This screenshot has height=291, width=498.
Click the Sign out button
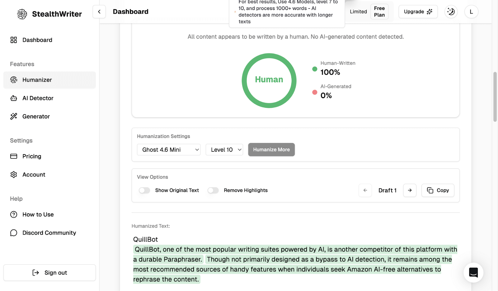pyautogui.click(x=49, y=273)
